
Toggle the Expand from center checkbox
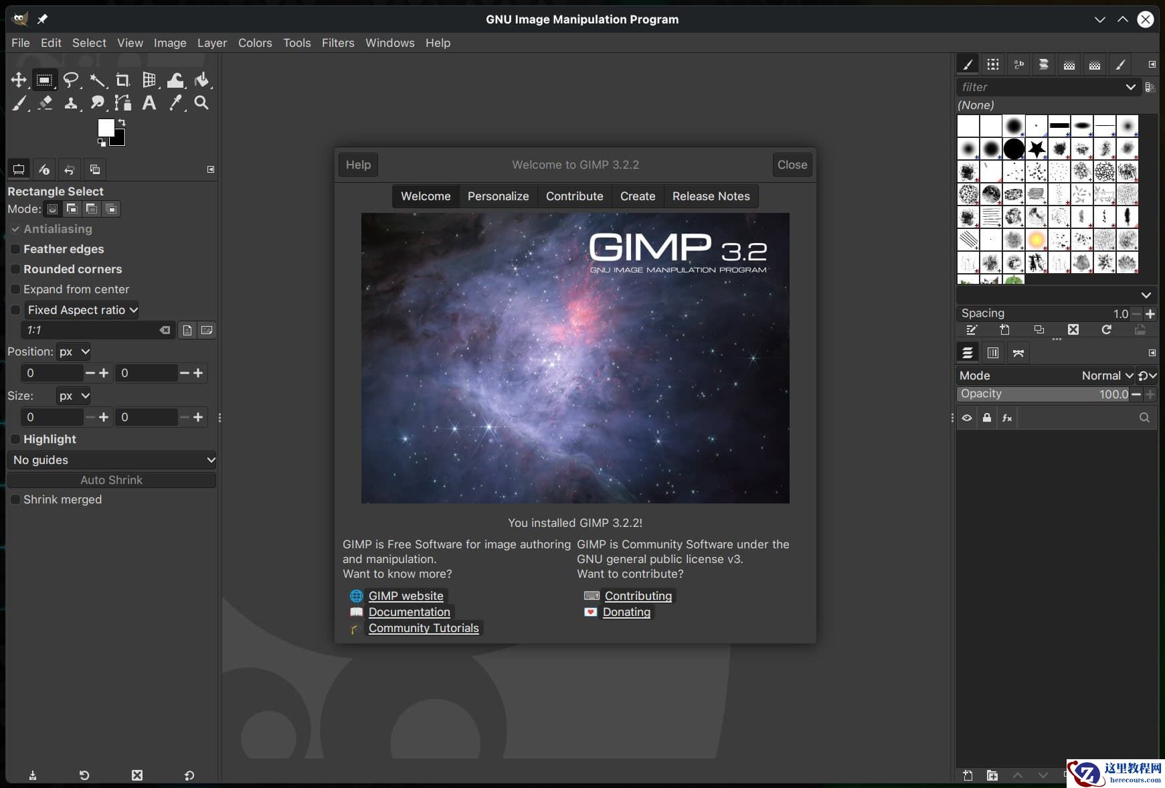(x=15, y=289)
